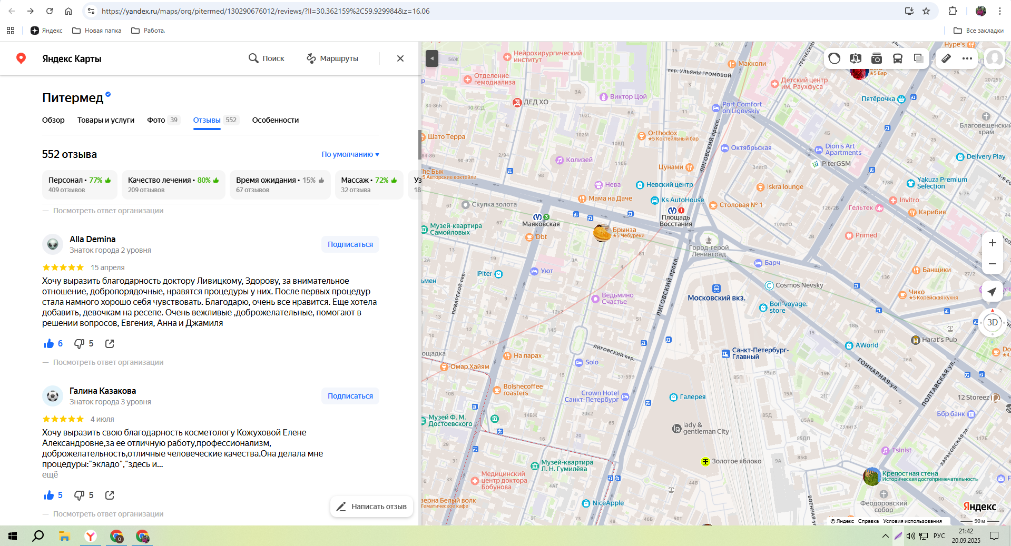Image resolution: width=1011 pixels, height=546 pixels.
Task: Switch the map to 3D view
Action: (992, 322)
